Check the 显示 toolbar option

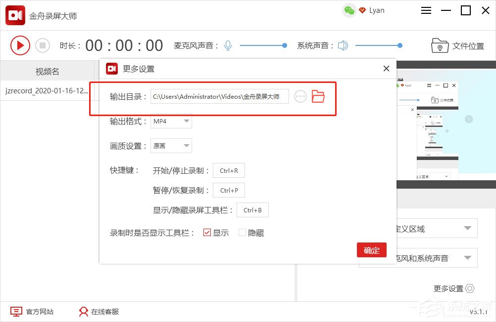[208, 233]
